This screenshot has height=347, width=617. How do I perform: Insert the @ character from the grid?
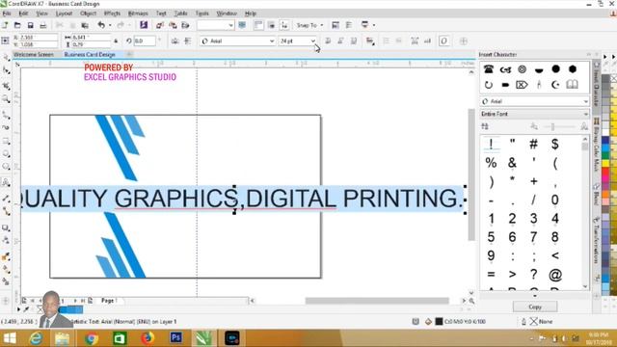[555, 275]
